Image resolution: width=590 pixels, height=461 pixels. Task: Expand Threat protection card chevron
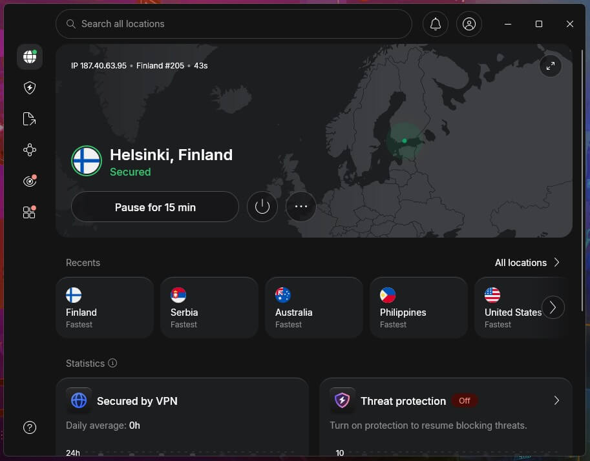point(556,400)
